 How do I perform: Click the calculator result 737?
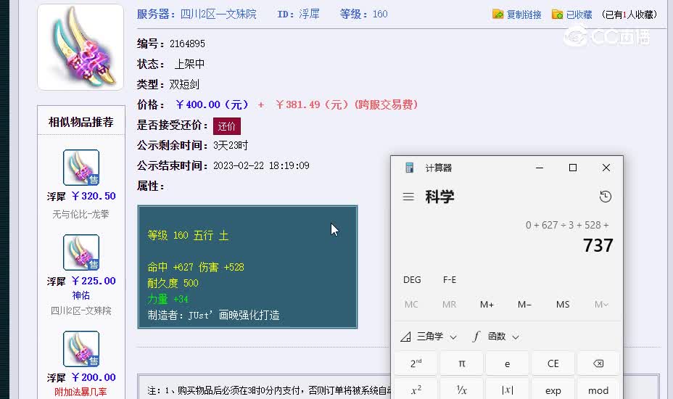598,246
